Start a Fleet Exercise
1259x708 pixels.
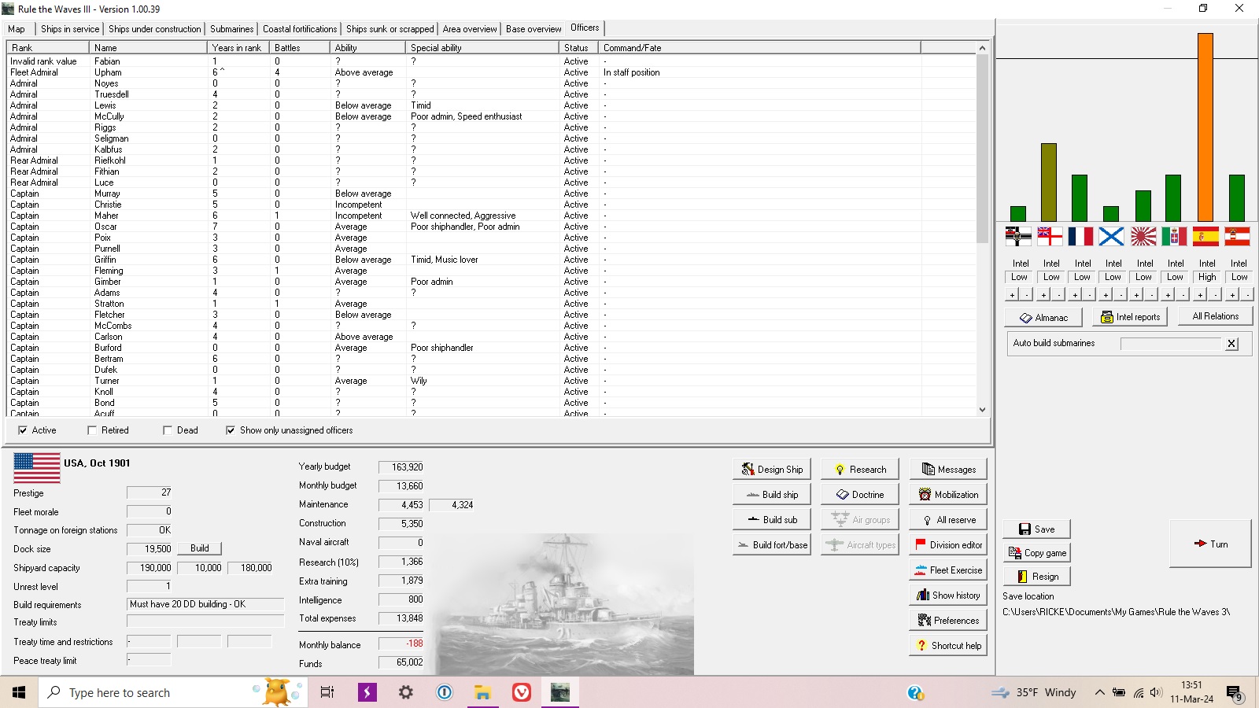coord(948,570)
